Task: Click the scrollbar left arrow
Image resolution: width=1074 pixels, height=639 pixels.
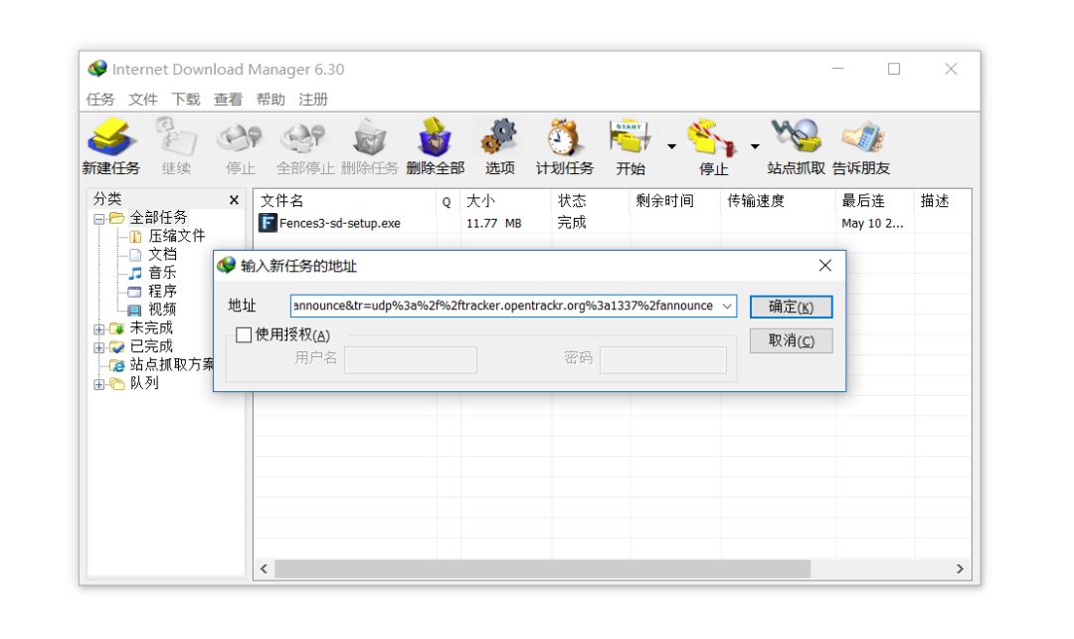Action: [x=264, y=569]
